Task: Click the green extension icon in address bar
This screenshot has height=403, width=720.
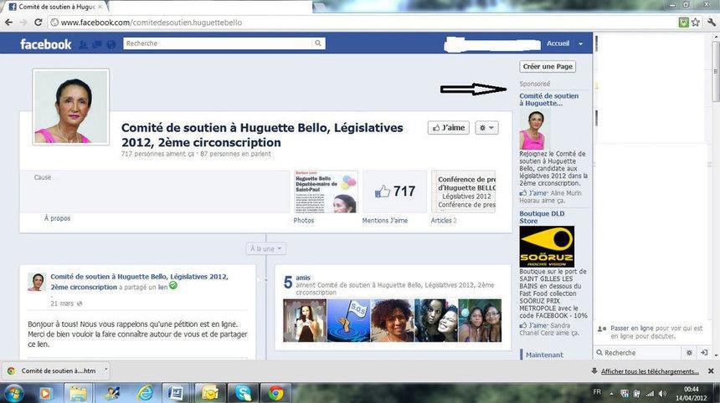Action: pos(684,22)
